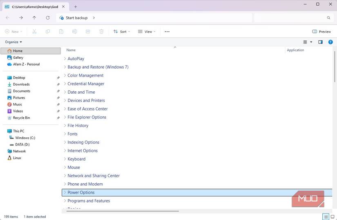Open the Sort dropdown menu

point(122,31)
